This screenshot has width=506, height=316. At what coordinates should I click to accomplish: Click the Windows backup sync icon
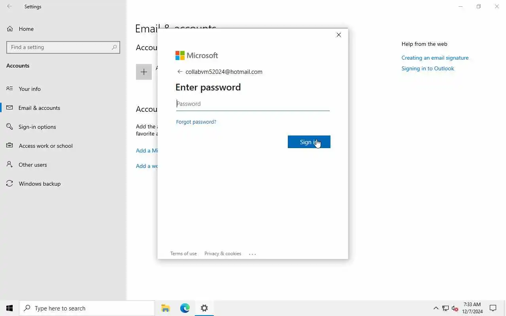(x=9, y=183)
